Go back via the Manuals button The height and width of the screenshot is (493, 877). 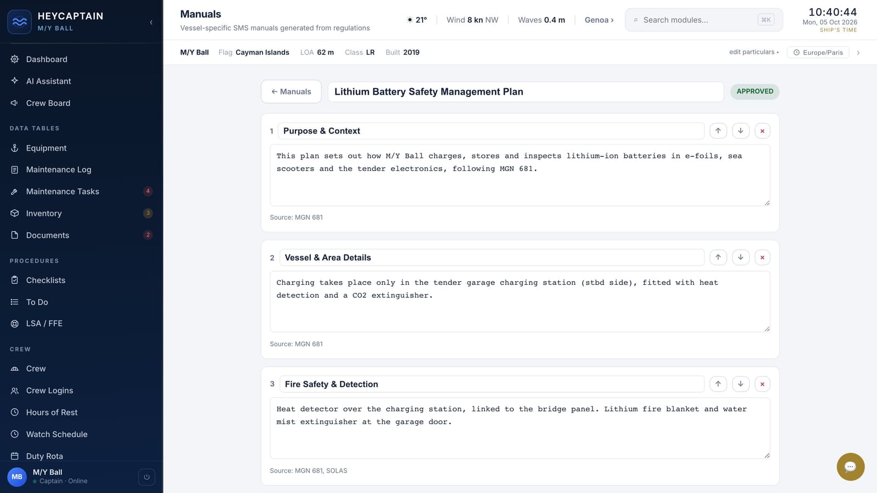coord(291,91)
